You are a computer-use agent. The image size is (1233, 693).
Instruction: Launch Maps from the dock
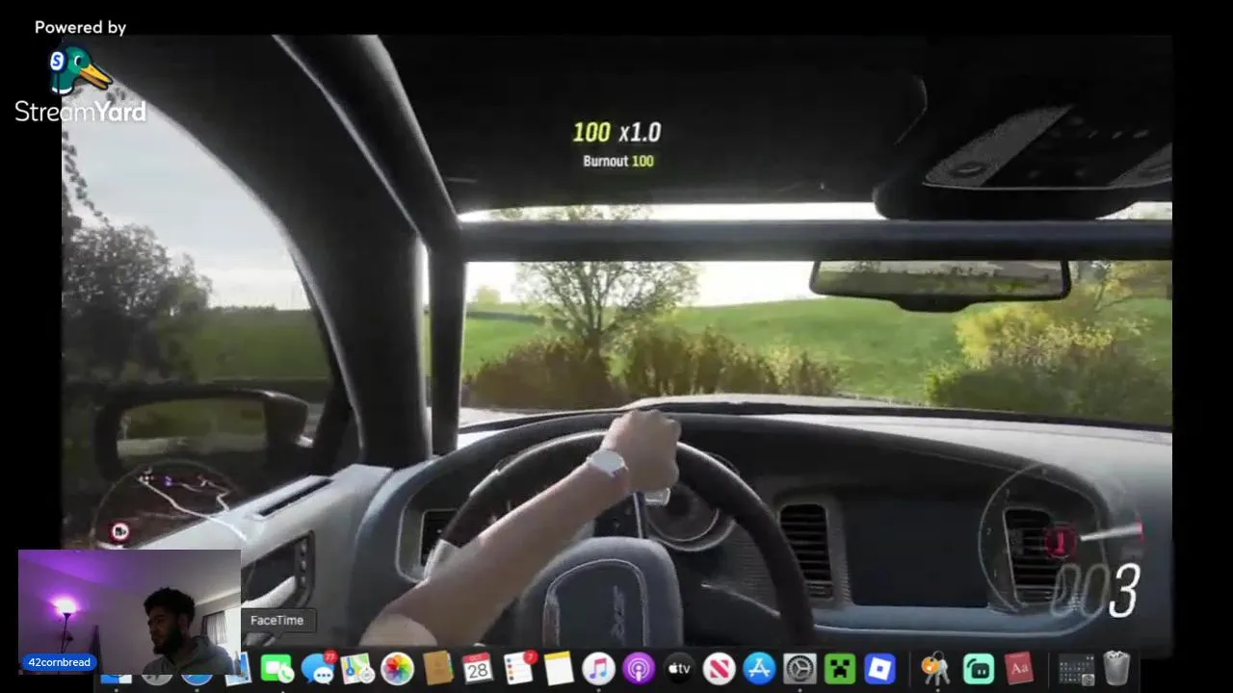coord(357,668)
